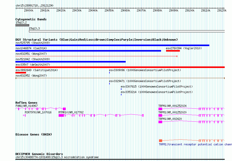
Task: Select the thin brown nsv832952 complex line
Action: (120, 78)
